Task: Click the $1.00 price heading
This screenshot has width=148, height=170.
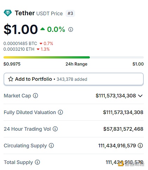Action: coord(21,29)
